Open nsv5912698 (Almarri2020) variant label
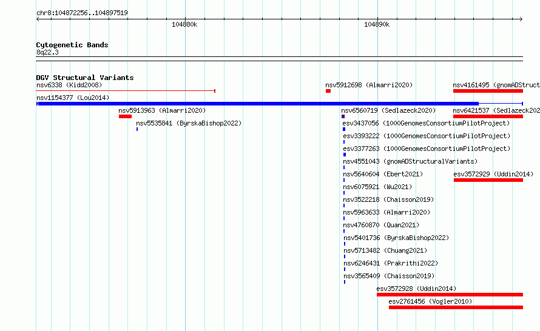 pos(369,85)
